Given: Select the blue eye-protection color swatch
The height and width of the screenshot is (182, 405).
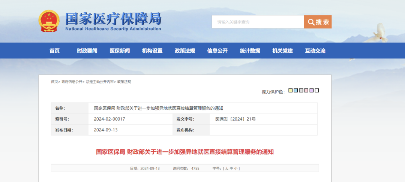Looking at the screenshot, I should pos(296,90).
